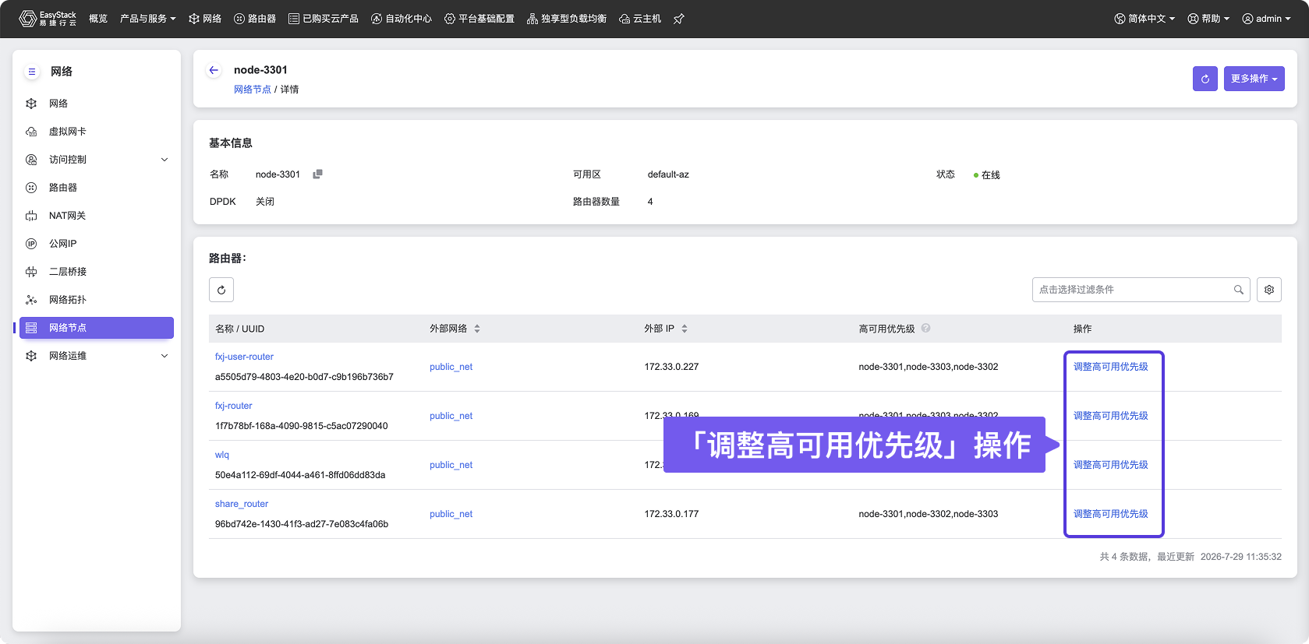Open 已购买云产品 in the top bar
The width and height of the screenshot is (1309, 644).
(x=324, y=19)
